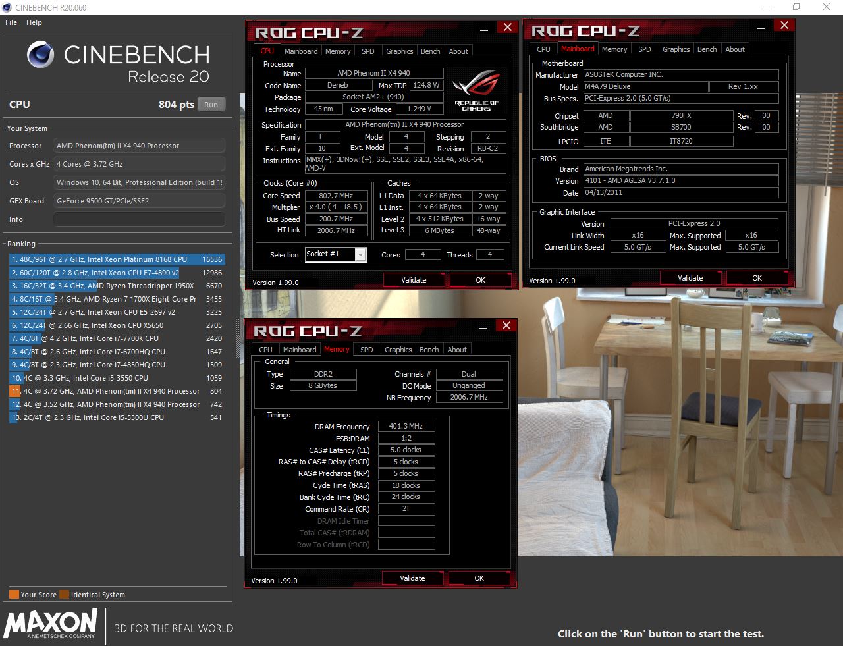Screen dimensions: 843x646
Task: Select CPU tab in the Mainboard window
Action: [544, 49]
